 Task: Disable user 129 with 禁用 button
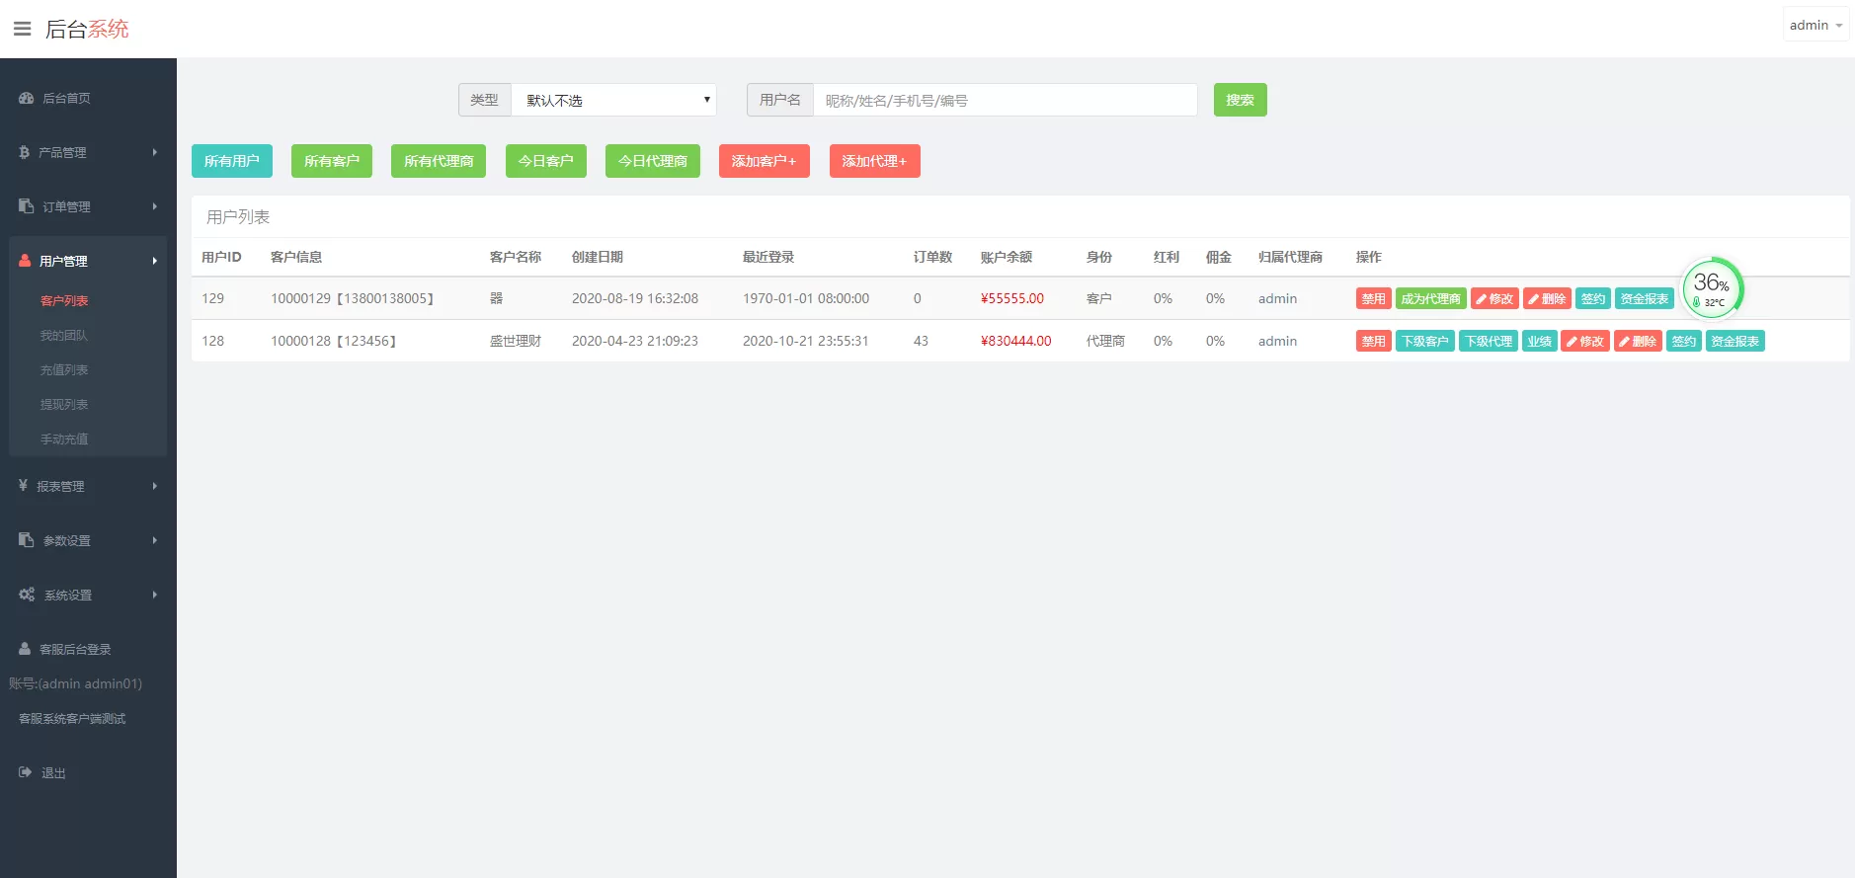coord(1373,299)
